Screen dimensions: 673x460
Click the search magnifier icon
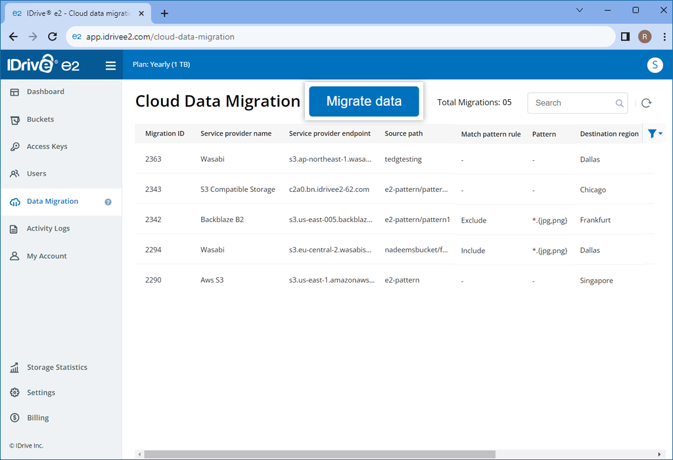click(619, 103)
